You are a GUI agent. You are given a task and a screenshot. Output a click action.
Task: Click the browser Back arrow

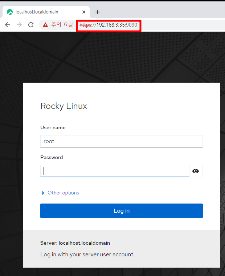pyautogui.click(x=8, y=25)
